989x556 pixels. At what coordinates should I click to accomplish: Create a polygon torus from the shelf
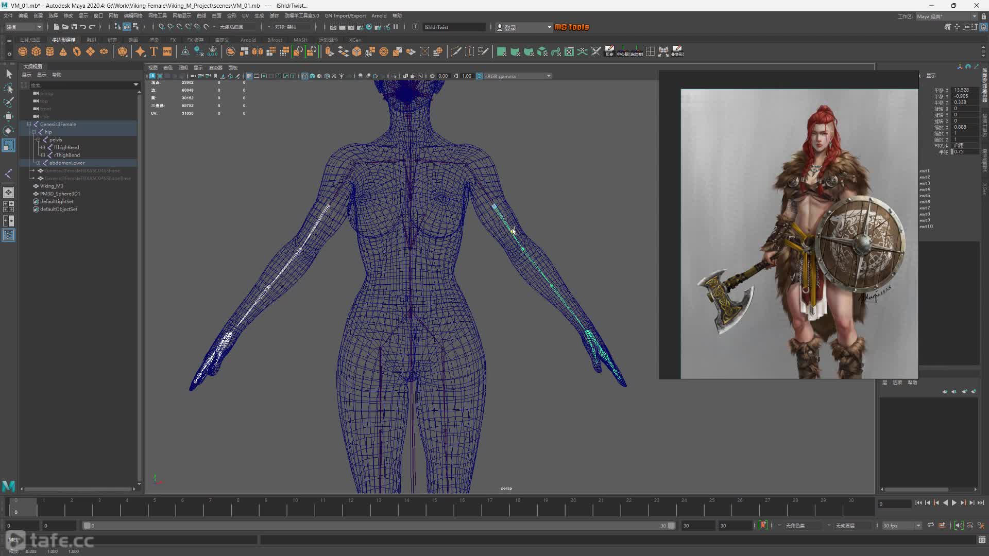77,51
